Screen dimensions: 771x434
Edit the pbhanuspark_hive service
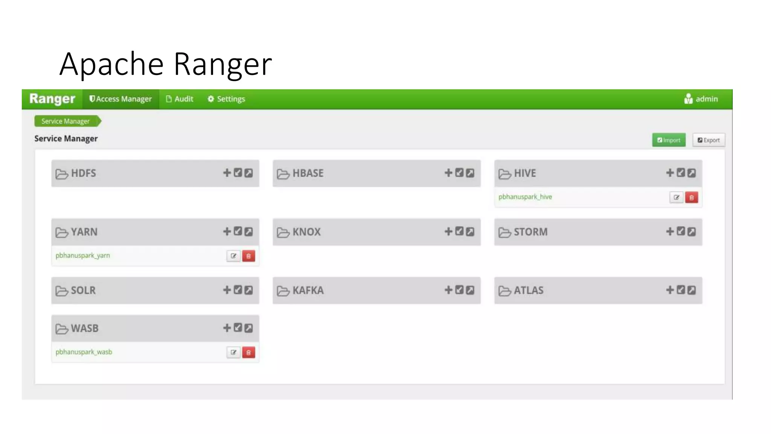pos(676,197)
